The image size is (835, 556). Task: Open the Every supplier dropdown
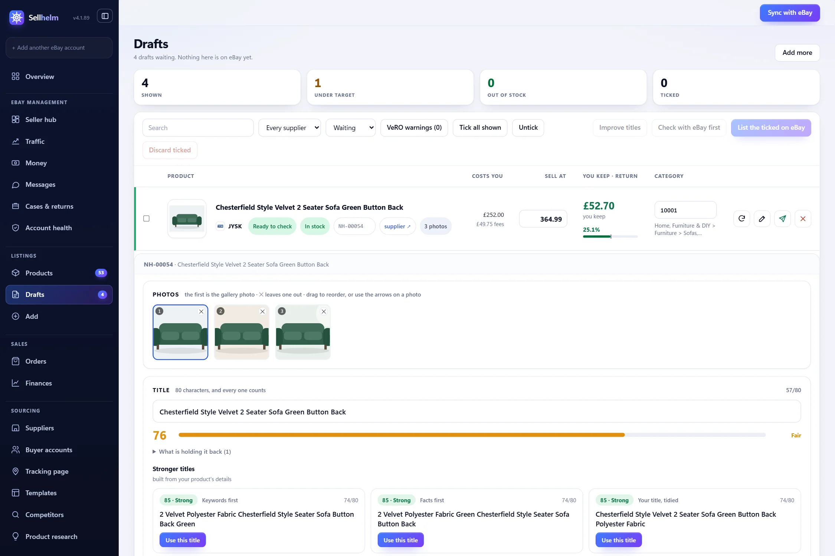tap(289, 128)
